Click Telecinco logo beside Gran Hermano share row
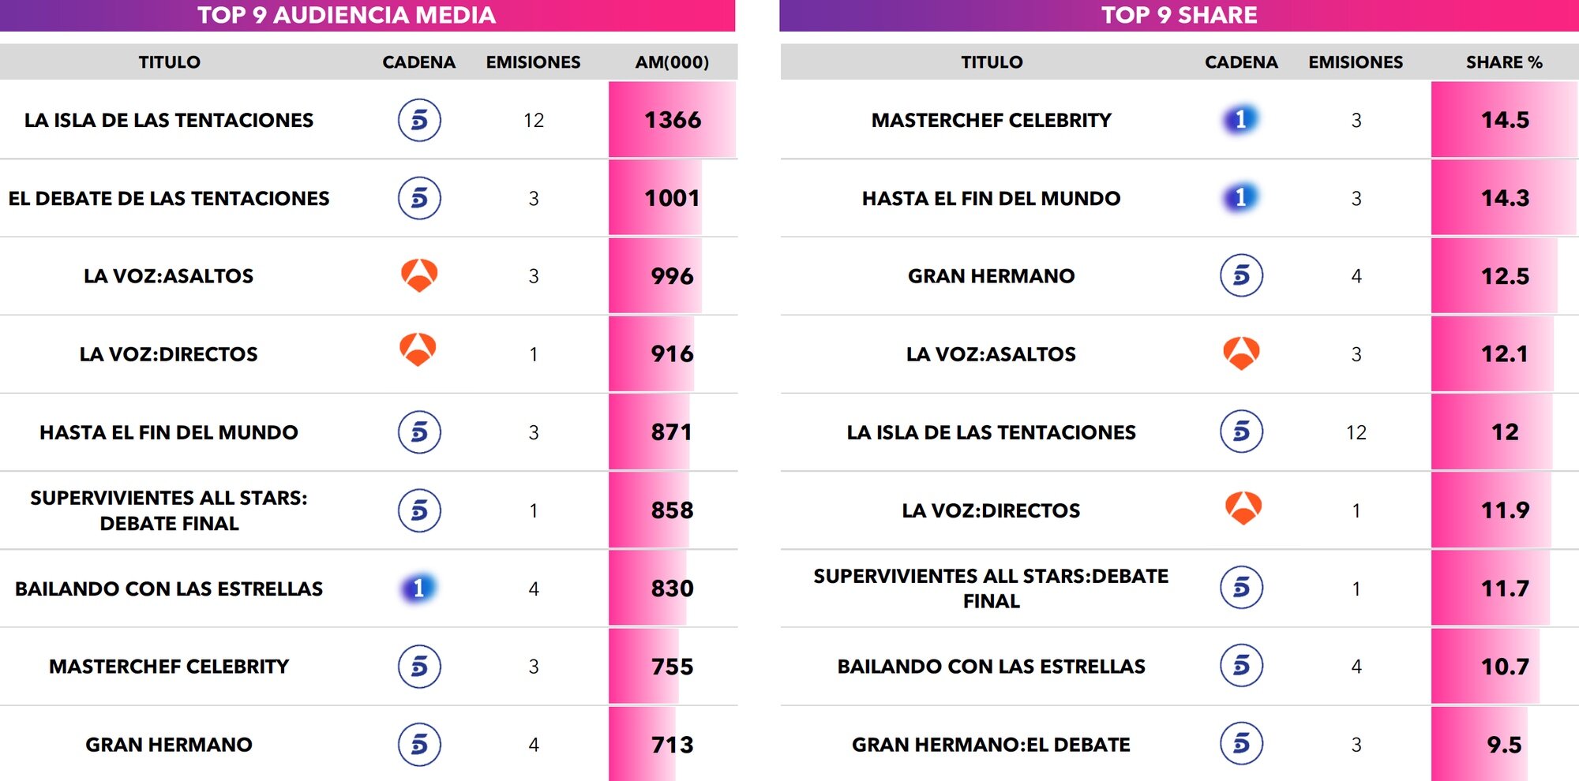This screenshot has width=1579, height=781. [x=1241, y=275]
